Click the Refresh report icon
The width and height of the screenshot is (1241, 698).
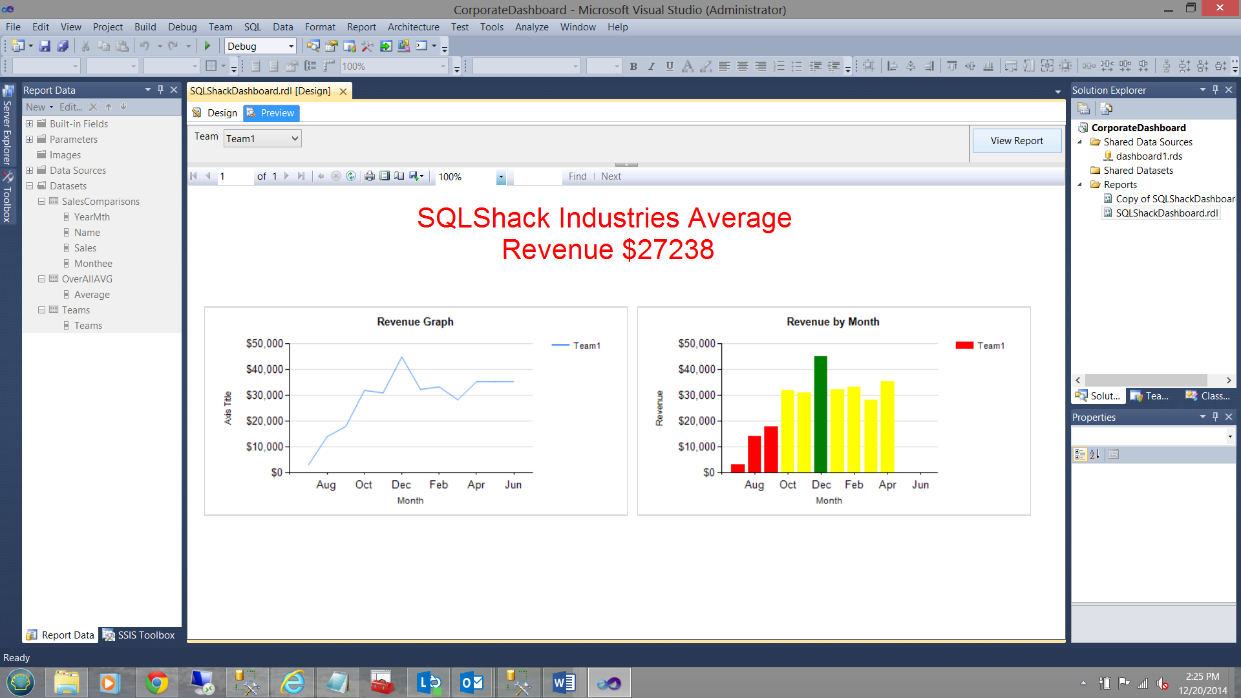(x=351, y=176)
